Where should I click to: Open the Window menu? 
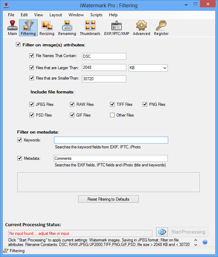(76, 15)
